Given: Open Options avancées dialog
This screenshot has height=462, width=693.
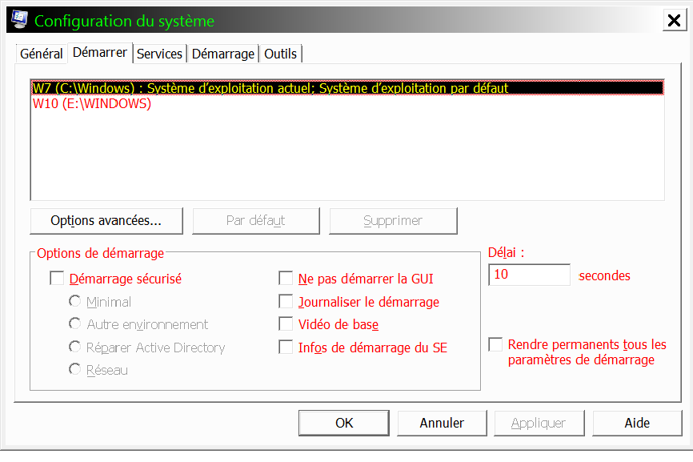Looking at the screenshot, I should (106, 221).
